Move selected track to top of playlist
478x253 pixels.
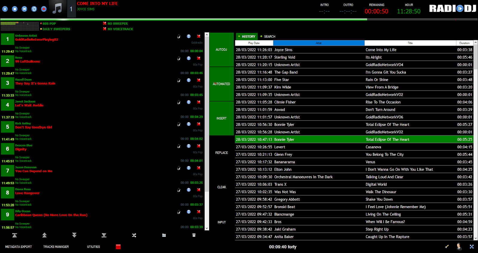[15, 235]
